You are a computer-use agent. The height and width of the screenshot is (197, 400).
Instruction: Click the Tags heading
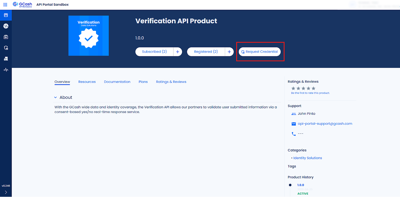[292, 166]
